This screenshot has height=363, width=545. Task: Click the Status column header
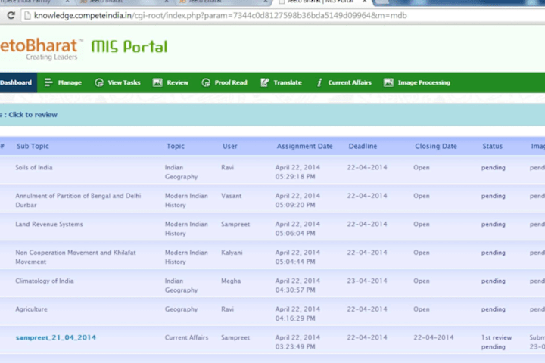click(492, 146)
